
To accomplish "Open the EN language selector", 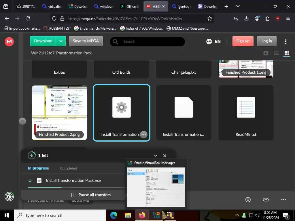I will 213,41.
